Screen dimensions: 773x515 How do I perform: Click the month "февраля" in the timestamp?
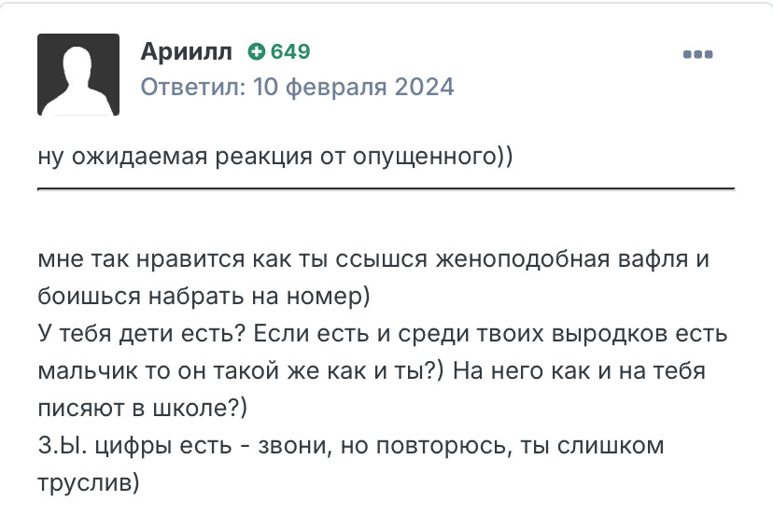(333, 88)
